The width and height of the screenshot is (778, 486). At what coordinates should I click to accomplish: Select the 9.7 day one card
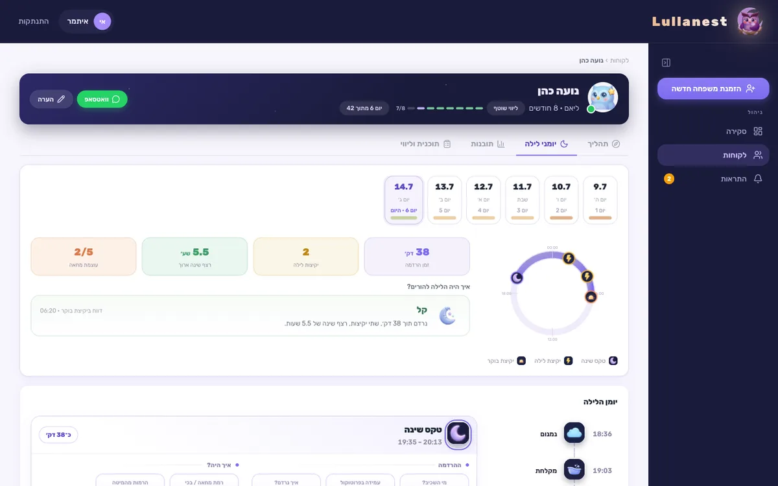pos(600,200)
